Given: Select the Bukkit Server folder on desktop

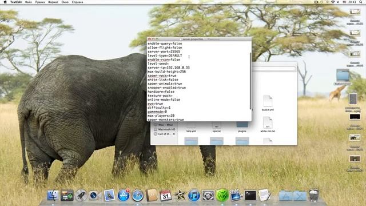Looking at the screenshot, I should (x=343, y=77).
